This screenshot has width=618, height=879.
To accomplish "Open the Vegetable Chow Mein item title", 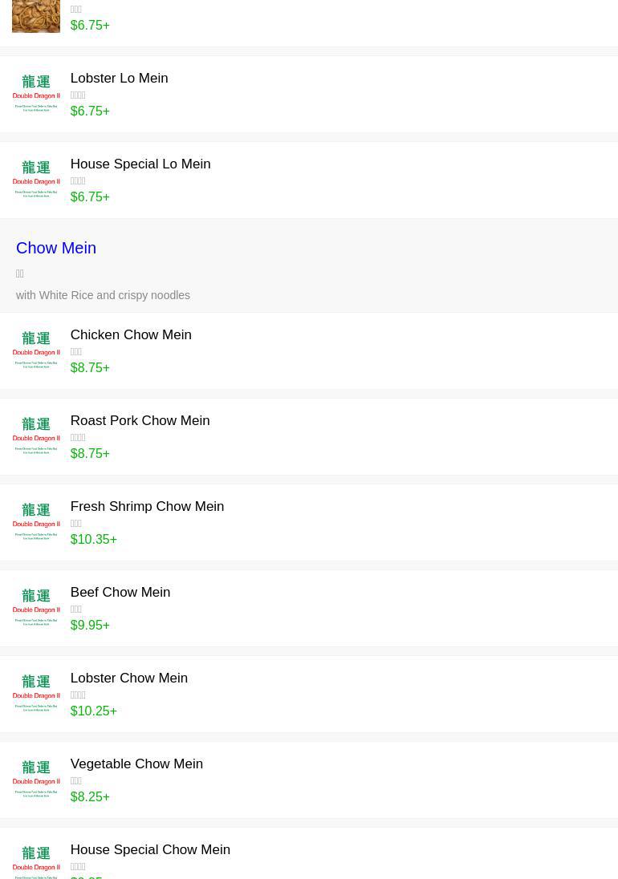I will point(136,764).
